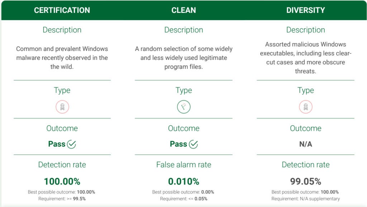Click the Clean description about legitimate files

tap(183, 58)
